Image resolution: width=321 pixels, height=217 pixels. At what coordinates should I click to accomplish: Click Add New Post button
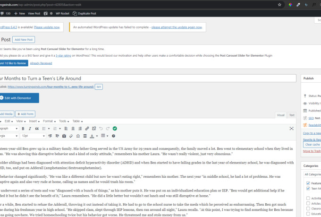click(x=24, y=40)
